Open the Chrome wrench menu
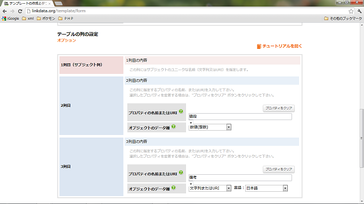This screenshot has width=364, height=204. (359, 11)
